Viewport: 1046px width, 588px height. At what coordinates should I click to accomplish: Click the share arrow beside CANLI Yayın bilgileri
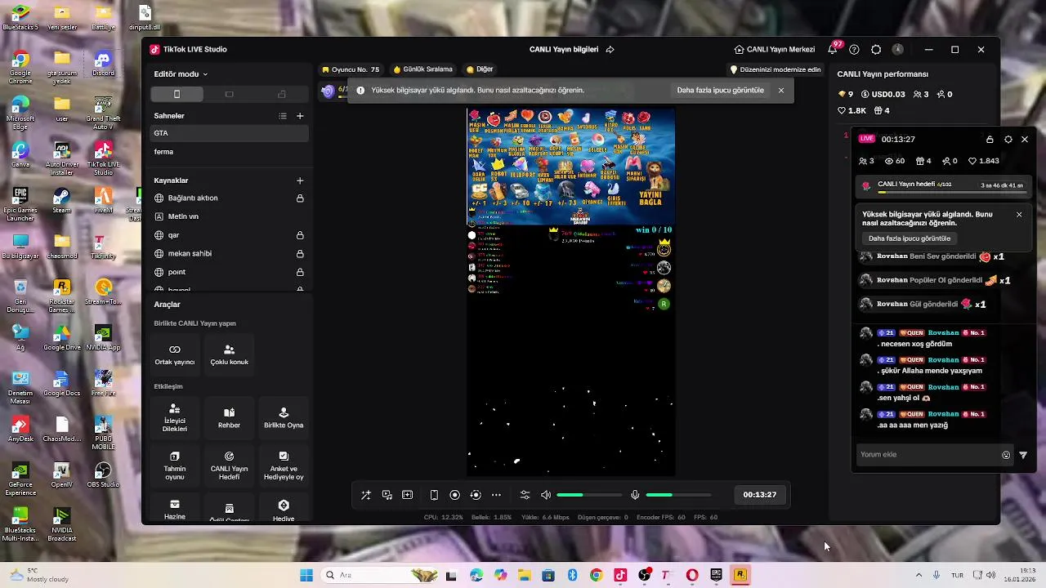coord(610,50)
